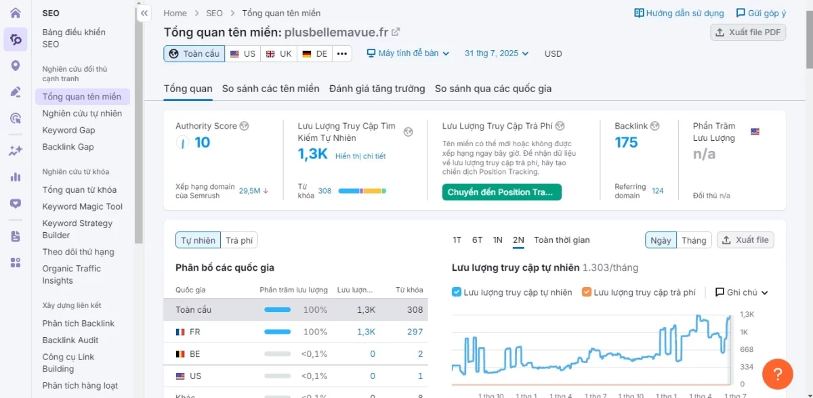Open the Tổng quan tab
The width and height of the screenshot is (813, 398).
[188, 89]
